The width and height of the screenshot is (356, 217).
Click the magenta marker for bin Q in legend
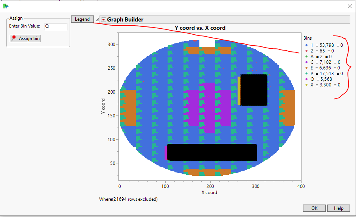[306, 79]
